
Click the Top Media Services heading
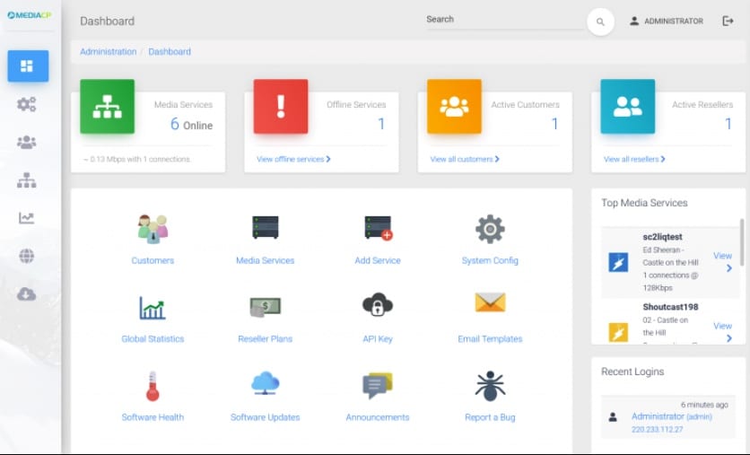click(x=644, y=203)
